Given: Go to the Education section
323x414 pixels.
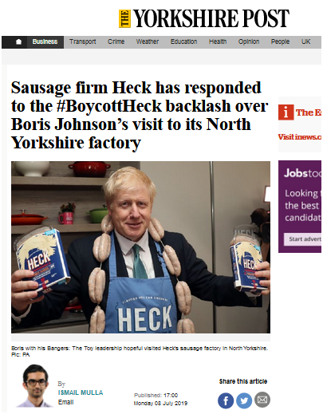Looking at the screenshot, I should (x=183, y=41).
